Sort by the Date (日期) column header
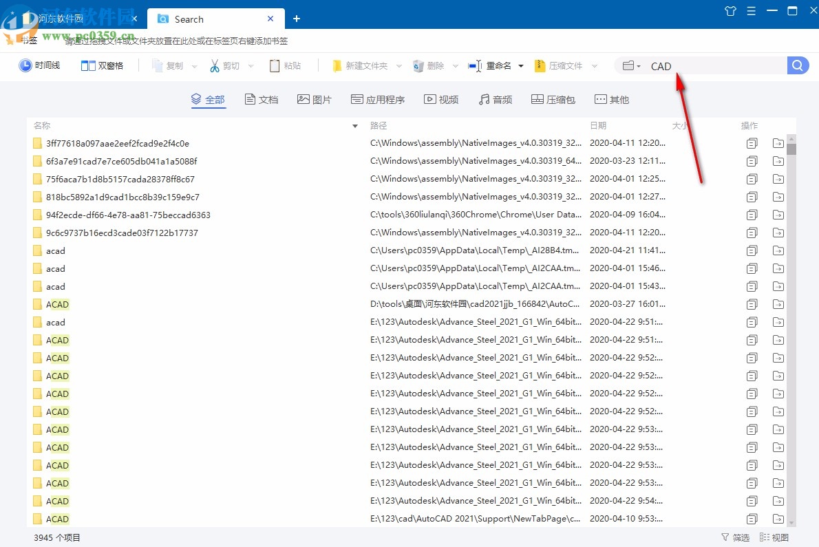 [x=598, y=126]
